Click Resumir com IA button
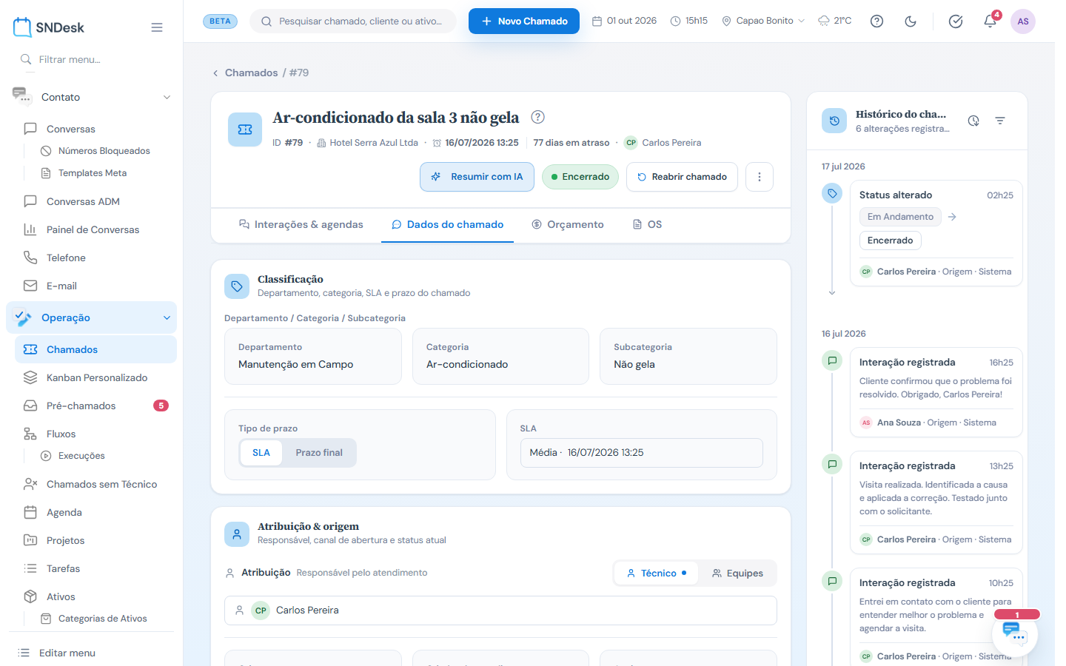Viewport: 1066px width, 666px height. point(477,177)
